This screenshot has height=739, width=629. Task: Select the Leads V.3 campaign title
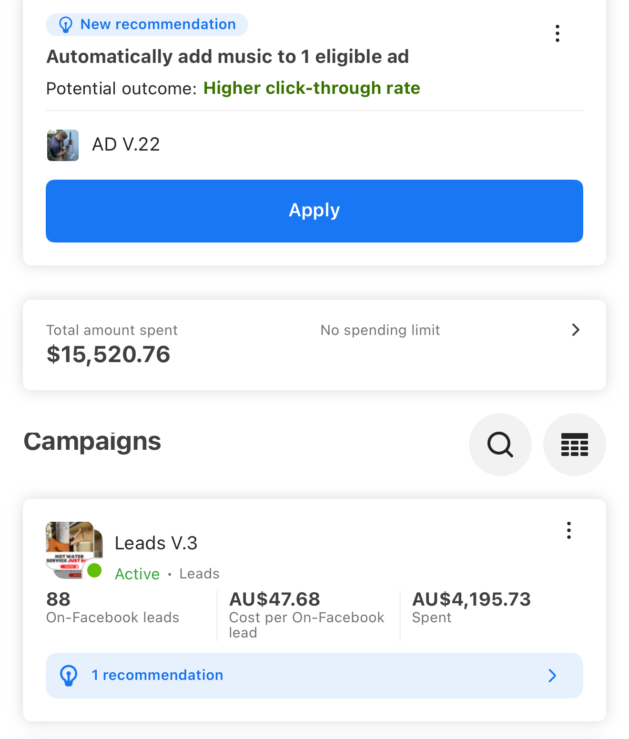156,543
